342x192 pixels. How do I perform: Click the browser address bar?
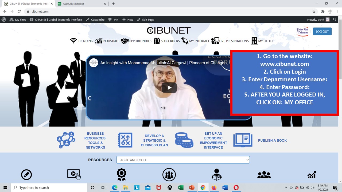pyautogui.click(x=160, y=11)
